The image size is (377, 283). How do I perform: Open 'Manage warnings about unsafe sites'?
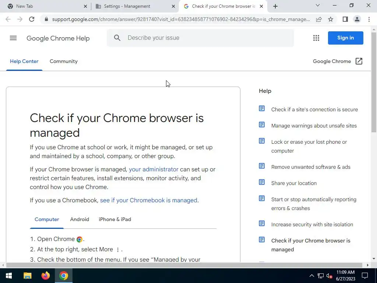314,126
